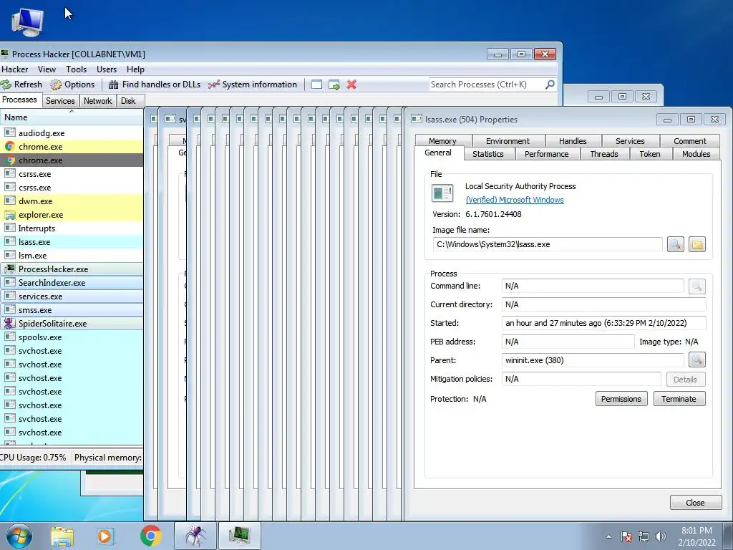Click the Image file name text field

[x=548, y=244]
